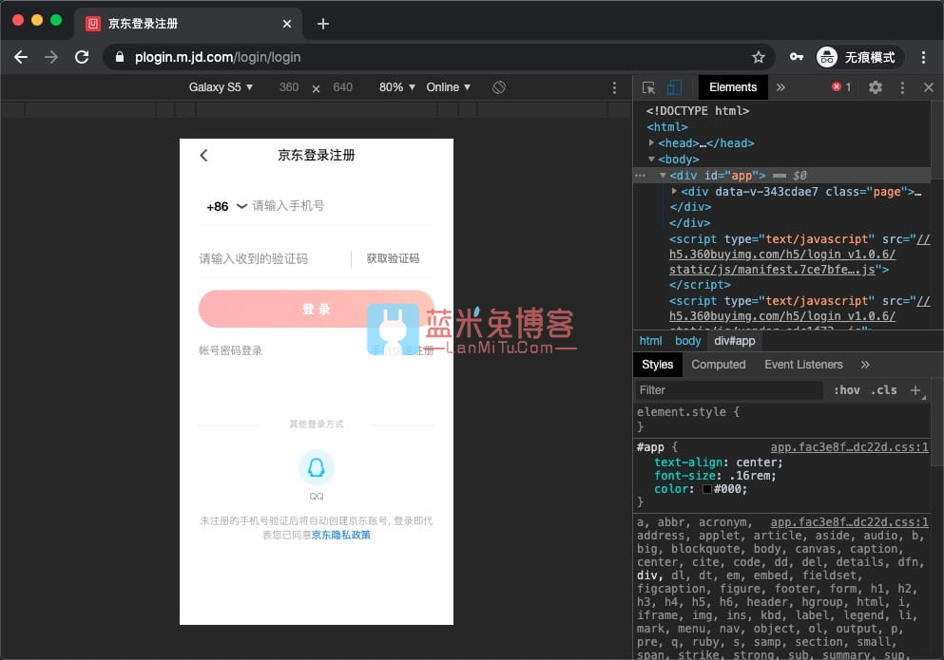Screen dimensions: 944x660
Task: Open Galaxy S5 device dropdown
Action: 221,87
